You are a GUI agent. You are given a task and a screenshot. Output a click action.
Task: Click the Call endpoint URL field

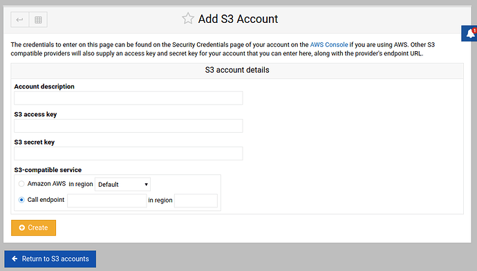tap(106, 200)
